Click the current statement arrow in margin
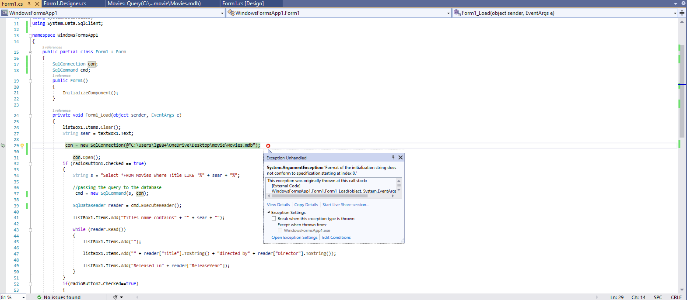Viewport: 687px width, 300px height. point(3,146)
